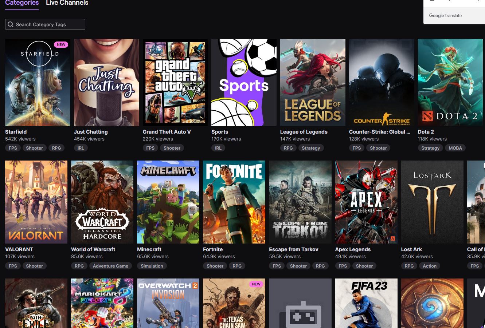Click the Grand Theft Auto V title
This screenshot has width=485, height=328.
[x=167, y=132]
